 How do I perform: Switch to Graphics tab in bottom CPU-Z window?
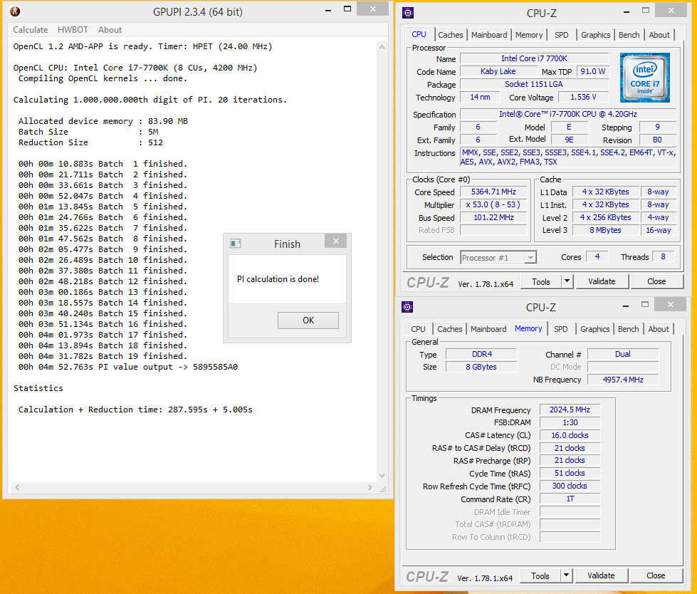pyautogui.click(x=594, y=329)
